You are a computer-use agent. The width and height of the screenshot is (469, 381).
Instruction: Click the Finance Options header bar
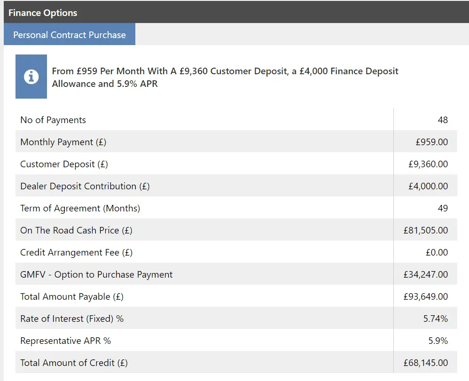point(234,13)
